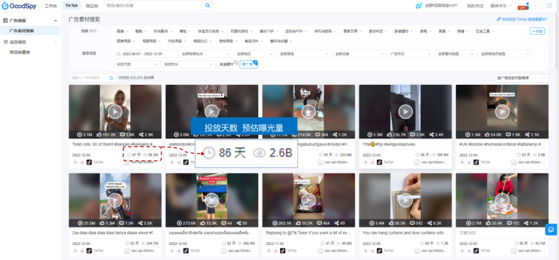Click the 2022-11-30 date text
The width and height of the screenshot is (559, 260).
tap(276, 244)
